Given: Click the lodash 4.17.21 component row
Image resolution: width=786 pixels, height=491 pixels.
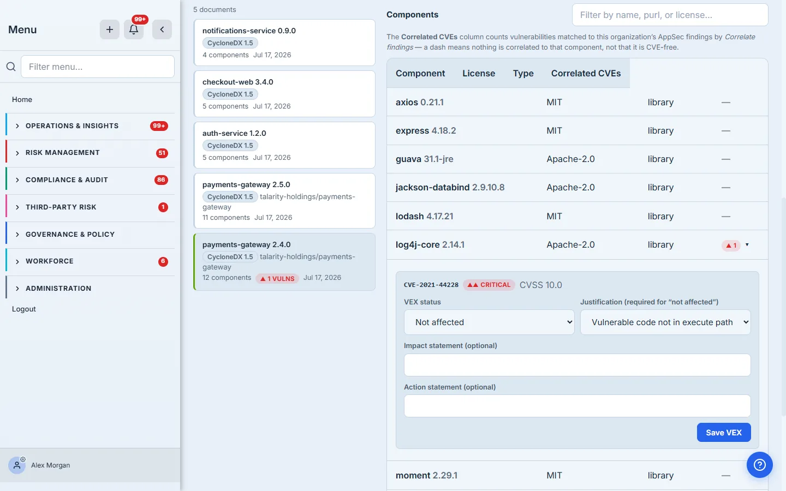Looking at the screenshot, I should 577,216.
